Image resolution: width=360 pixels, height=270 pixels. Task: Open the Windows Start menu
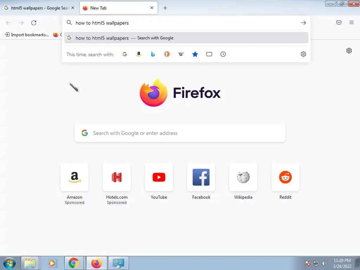coord(9,263)
